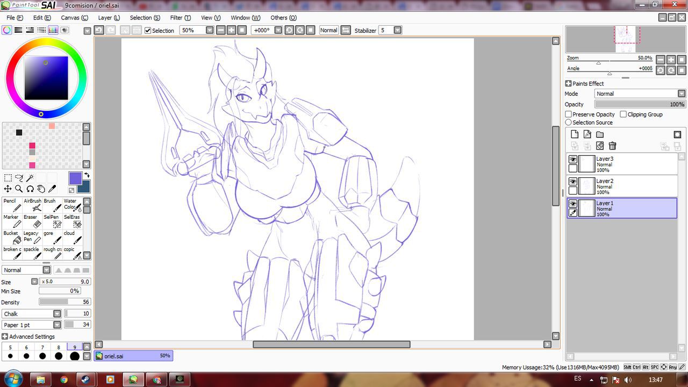Rotate canvas view counterclockwise in navigator
The height and width of the screenshot is (387, 688).
[661, 70]
